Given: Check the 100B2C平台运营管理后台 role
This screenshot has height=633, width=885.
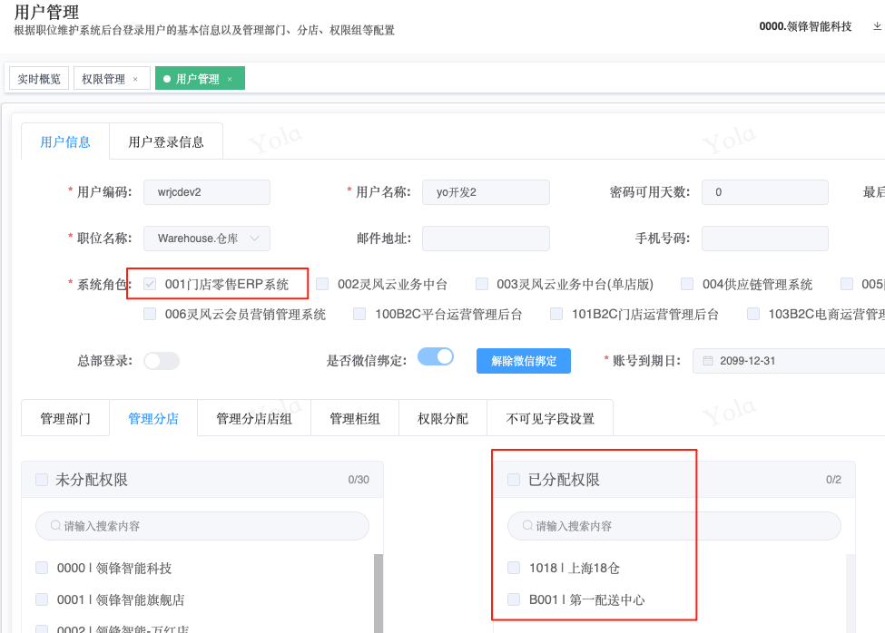Looking at the screenshot, I should tap(359, 314).
